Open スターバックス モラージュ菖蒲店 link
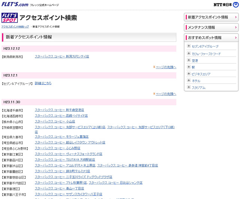The height and width of the screenshot is (199, 240). [61, 137]
